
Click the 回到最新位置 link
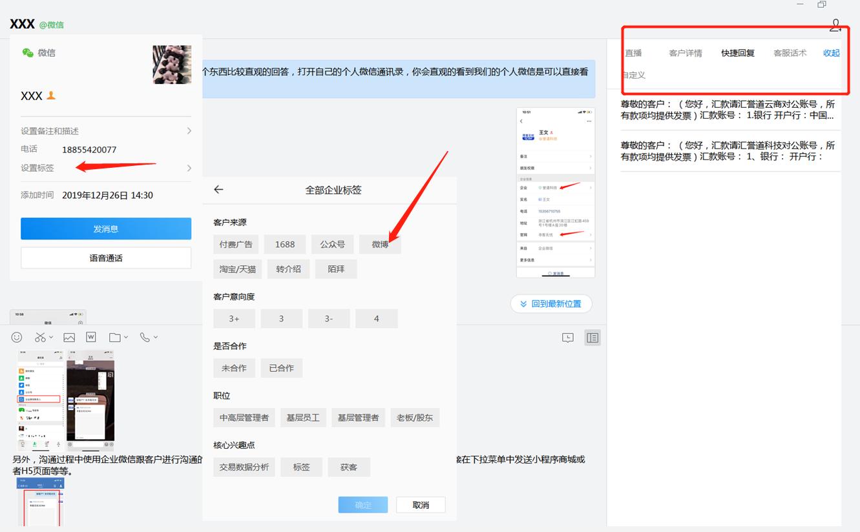tap(551, 303)
